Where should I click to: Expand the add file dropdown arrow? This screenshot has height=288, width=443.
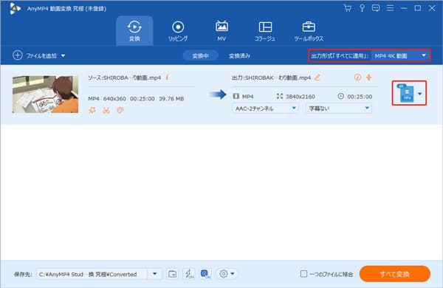click(63, 55)
